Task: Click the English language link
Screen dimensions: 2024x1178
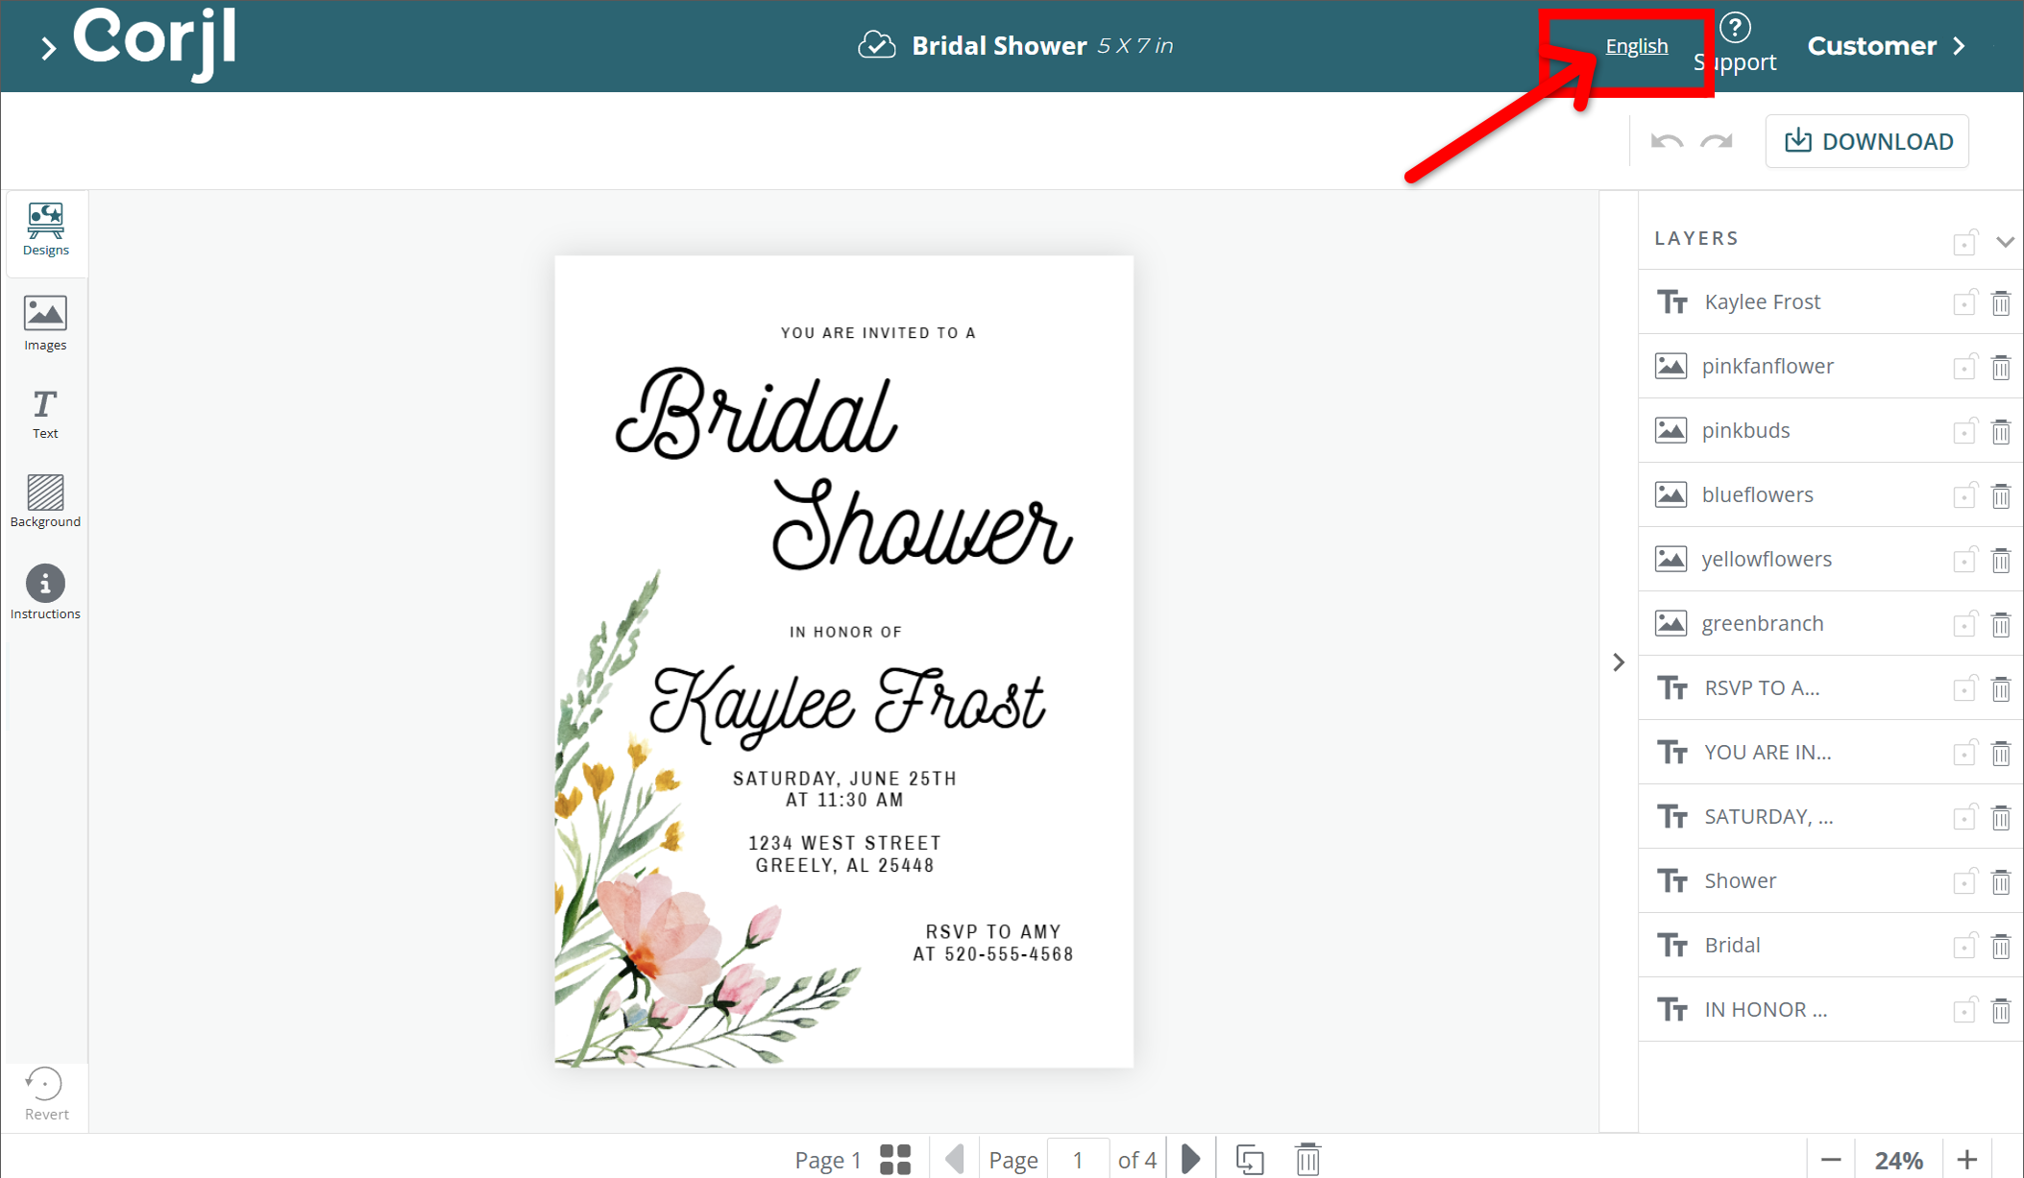Action: pyautogui.click(x=1636, y=46)
